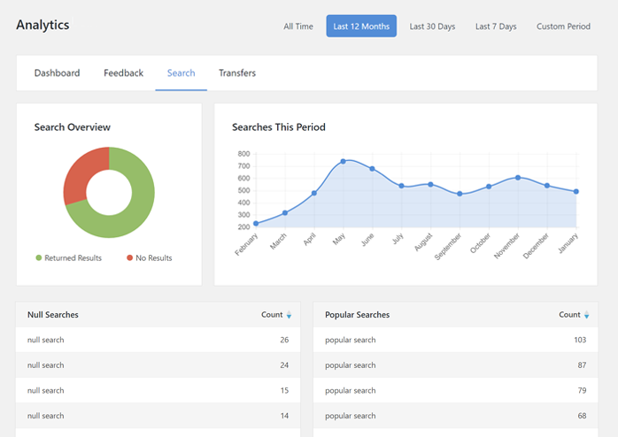Open the Custom Period selector

pos(563,27)
